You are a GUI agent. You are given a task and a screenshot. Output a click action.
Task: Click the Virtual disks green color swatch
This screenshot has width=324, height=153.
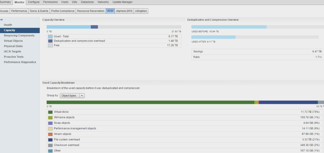50,112
